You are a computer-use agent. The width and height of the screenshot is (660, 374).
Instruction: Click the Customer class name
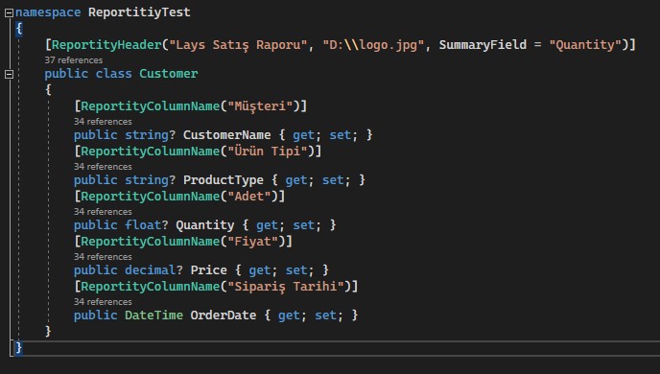[x=169, y=74]
